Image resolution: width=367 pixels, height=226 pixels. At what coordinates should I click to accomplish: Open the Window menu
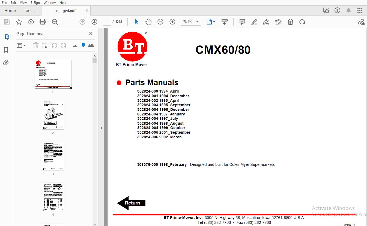point(50,2)
